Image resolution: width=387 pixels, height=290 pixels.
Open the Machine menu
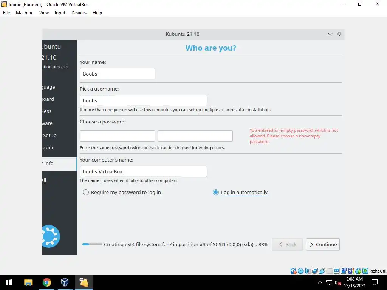click(x=25, y=13)
